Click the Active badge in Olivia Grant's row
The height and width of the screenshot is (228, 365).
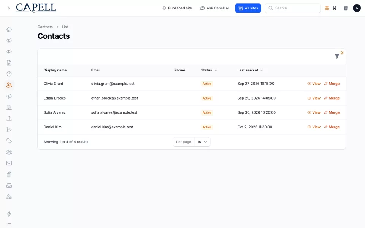[207, 84]
